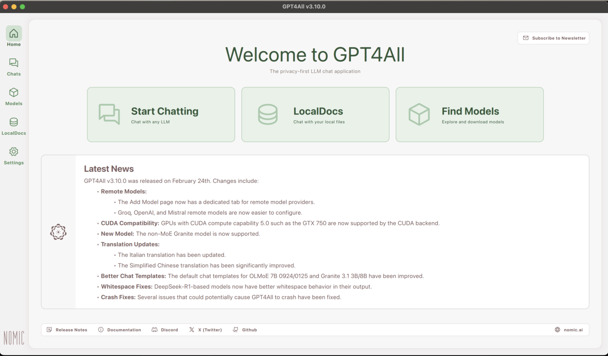Open the Chats panel from the sidebar
This screenshot has height=356, width=608.
tap(14, 67)
